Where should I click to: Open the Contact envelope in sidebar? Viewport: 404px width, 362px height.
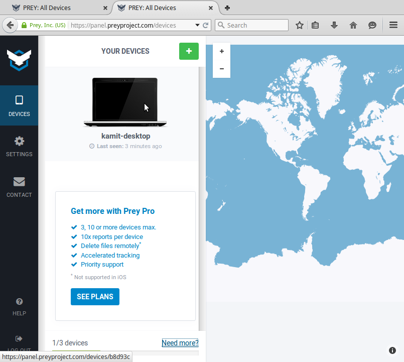[19, 187]
